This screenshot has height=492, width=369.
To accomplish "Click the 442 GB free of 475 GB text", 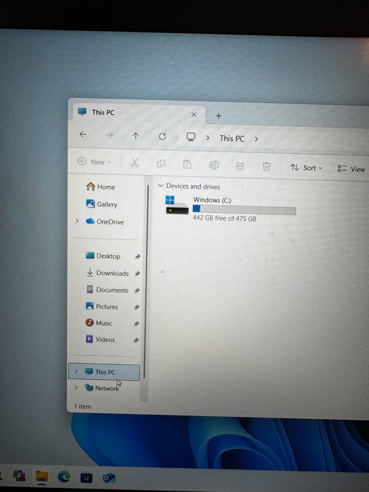I will coord(224,218).
